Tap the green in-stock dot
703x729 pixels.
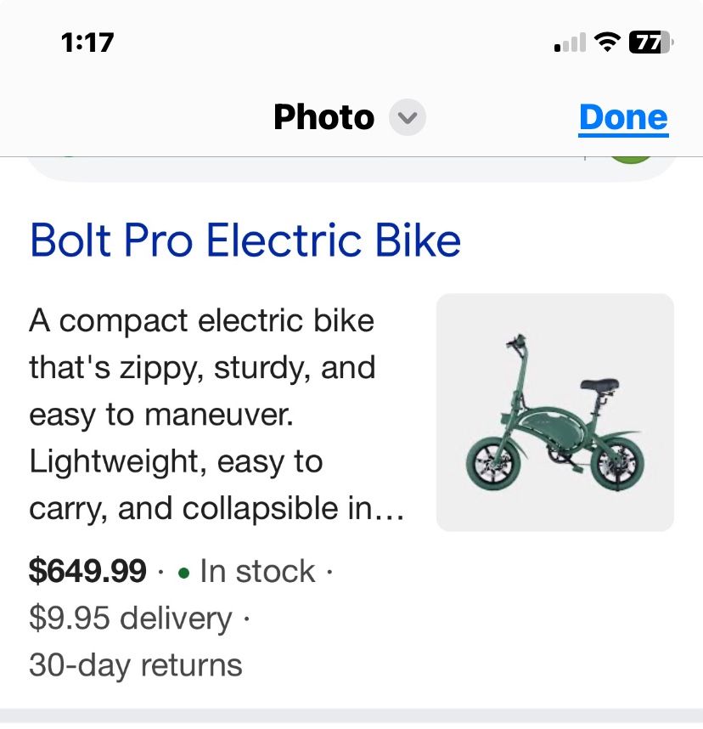(183, 573)
